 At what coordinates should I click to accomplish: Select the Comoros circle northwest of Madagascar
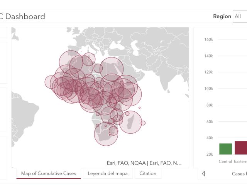(127, 113)
